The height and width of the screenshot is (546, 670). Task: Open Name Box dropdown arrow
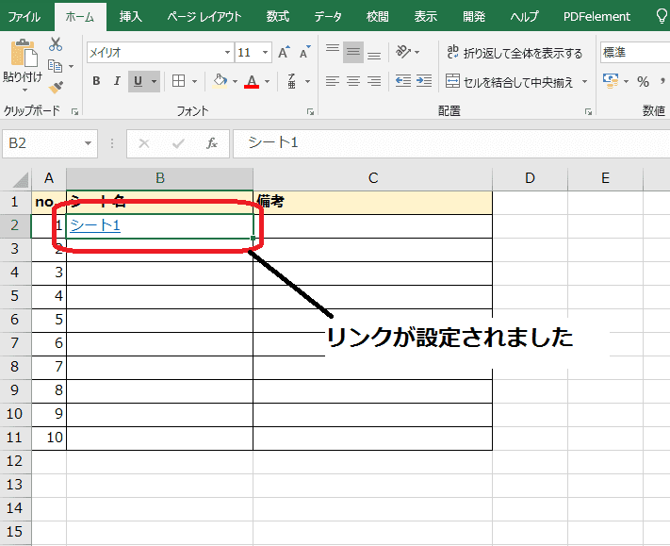point(88,143)
